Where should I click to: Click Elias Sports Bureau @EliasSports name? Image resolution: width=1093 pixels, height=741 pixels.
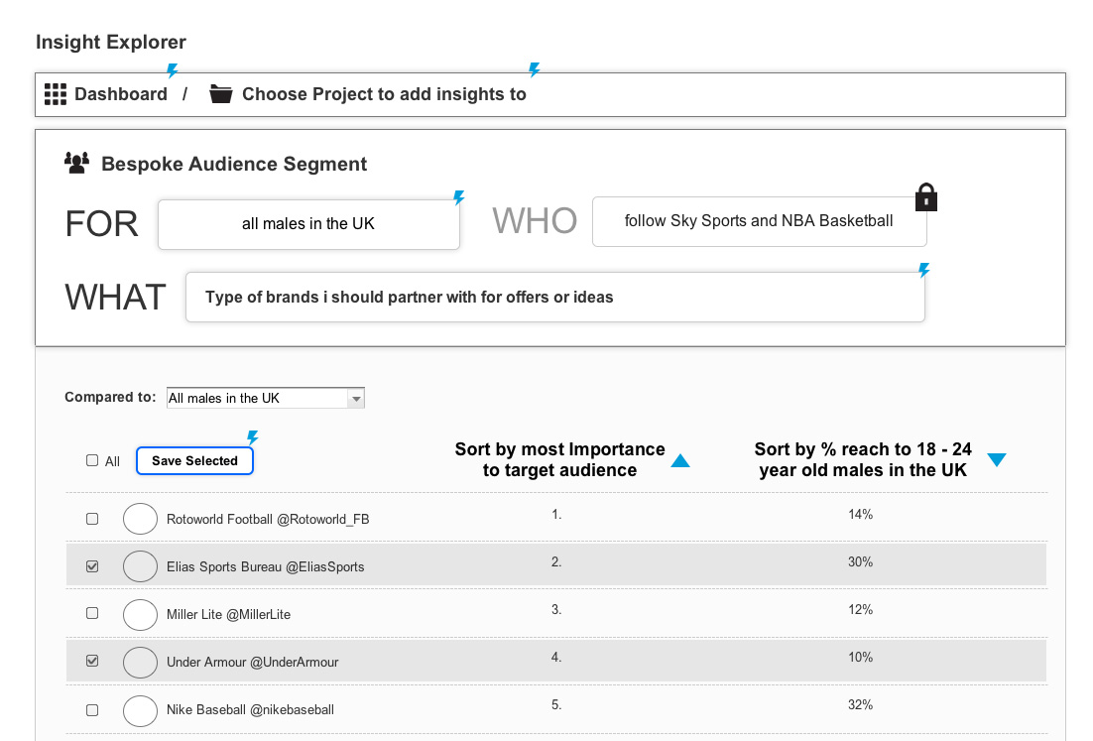(266, 566)
